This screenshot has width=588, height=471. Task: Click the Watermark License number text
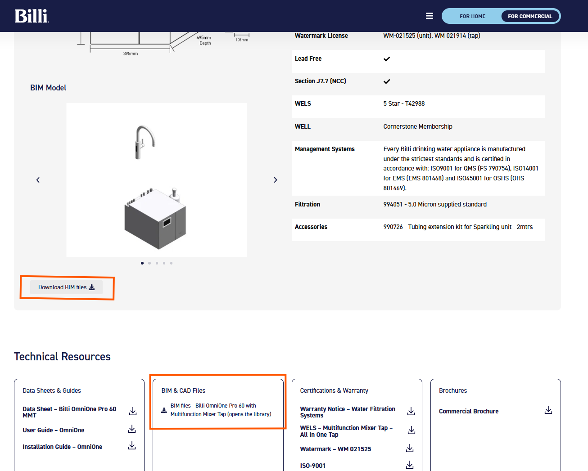point(432,36)
